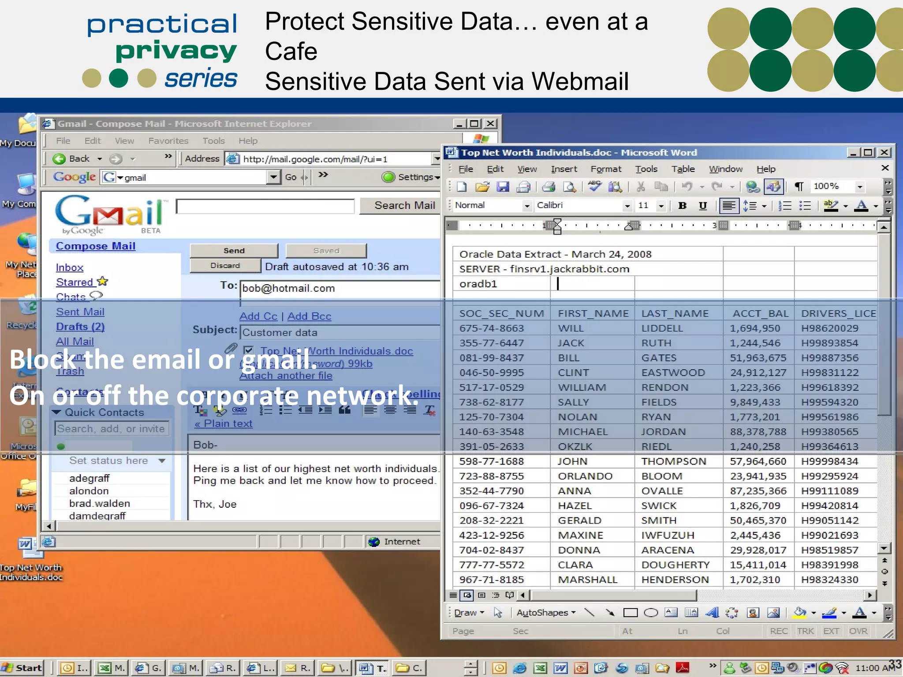Select the Line drawing tool
Screen dimensions: 903x677
[589, 613]
